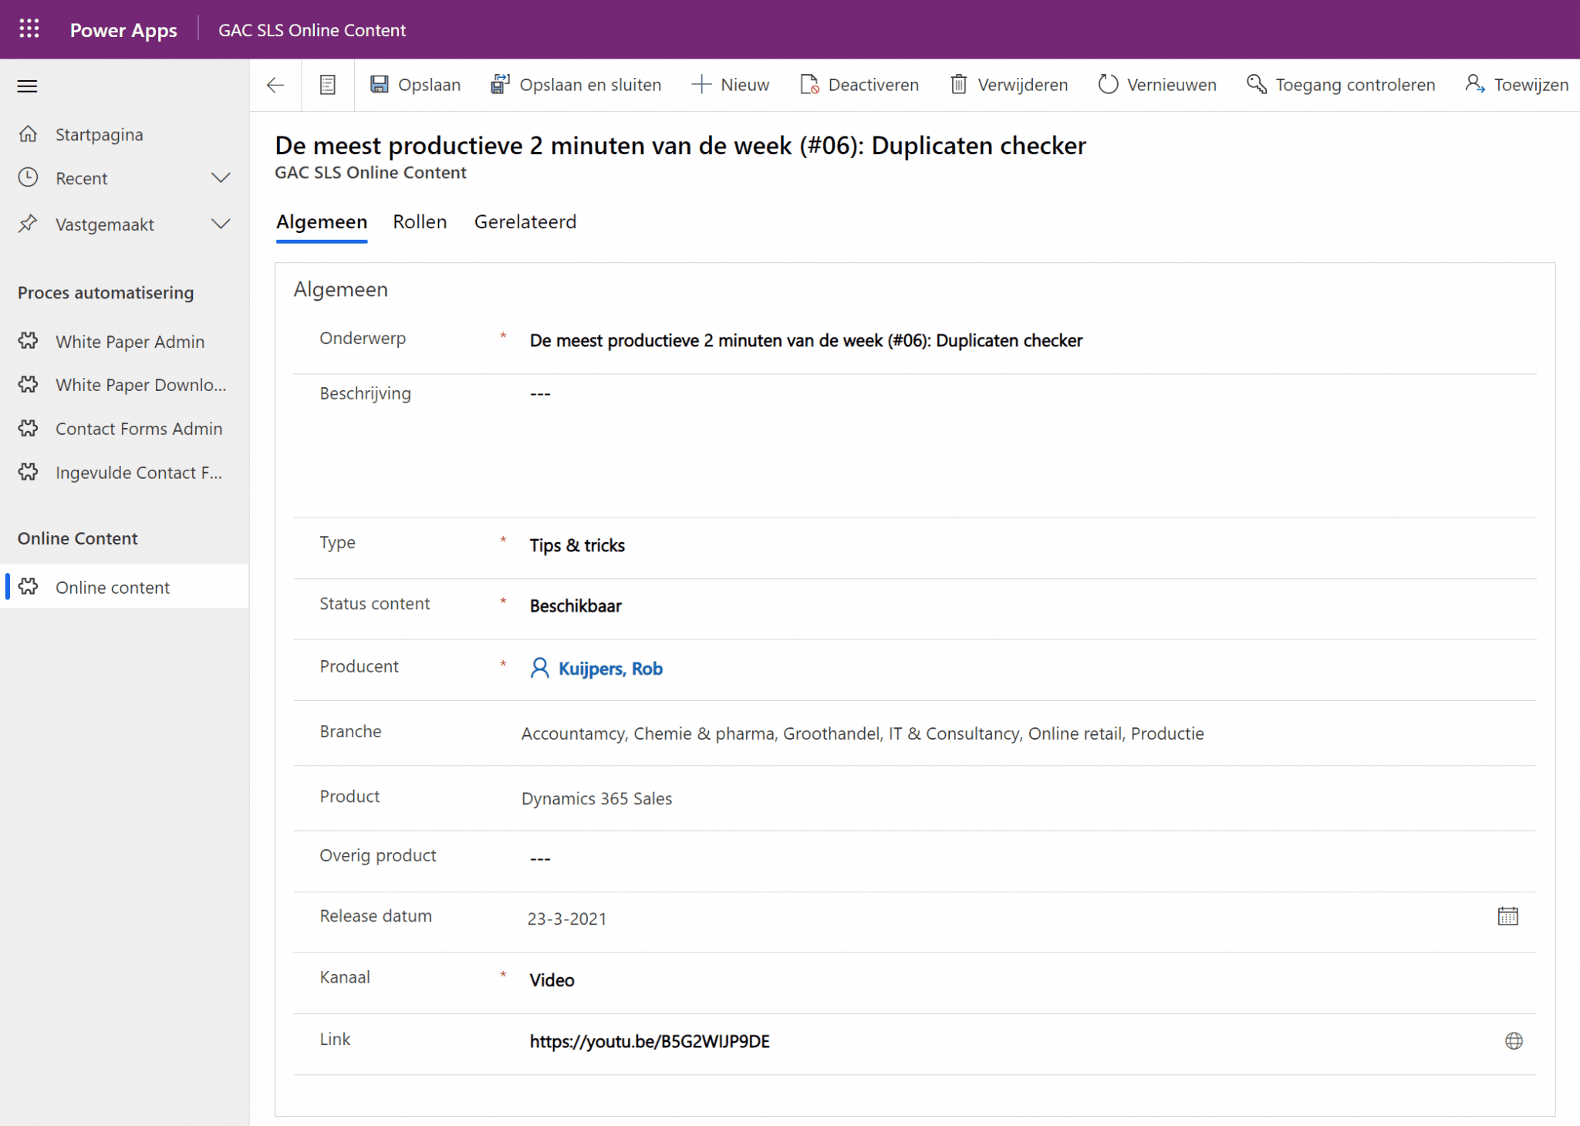1580x1126 pixels.
Task: Open the Type dropdown Tips & tricks
Action: 1026,546
